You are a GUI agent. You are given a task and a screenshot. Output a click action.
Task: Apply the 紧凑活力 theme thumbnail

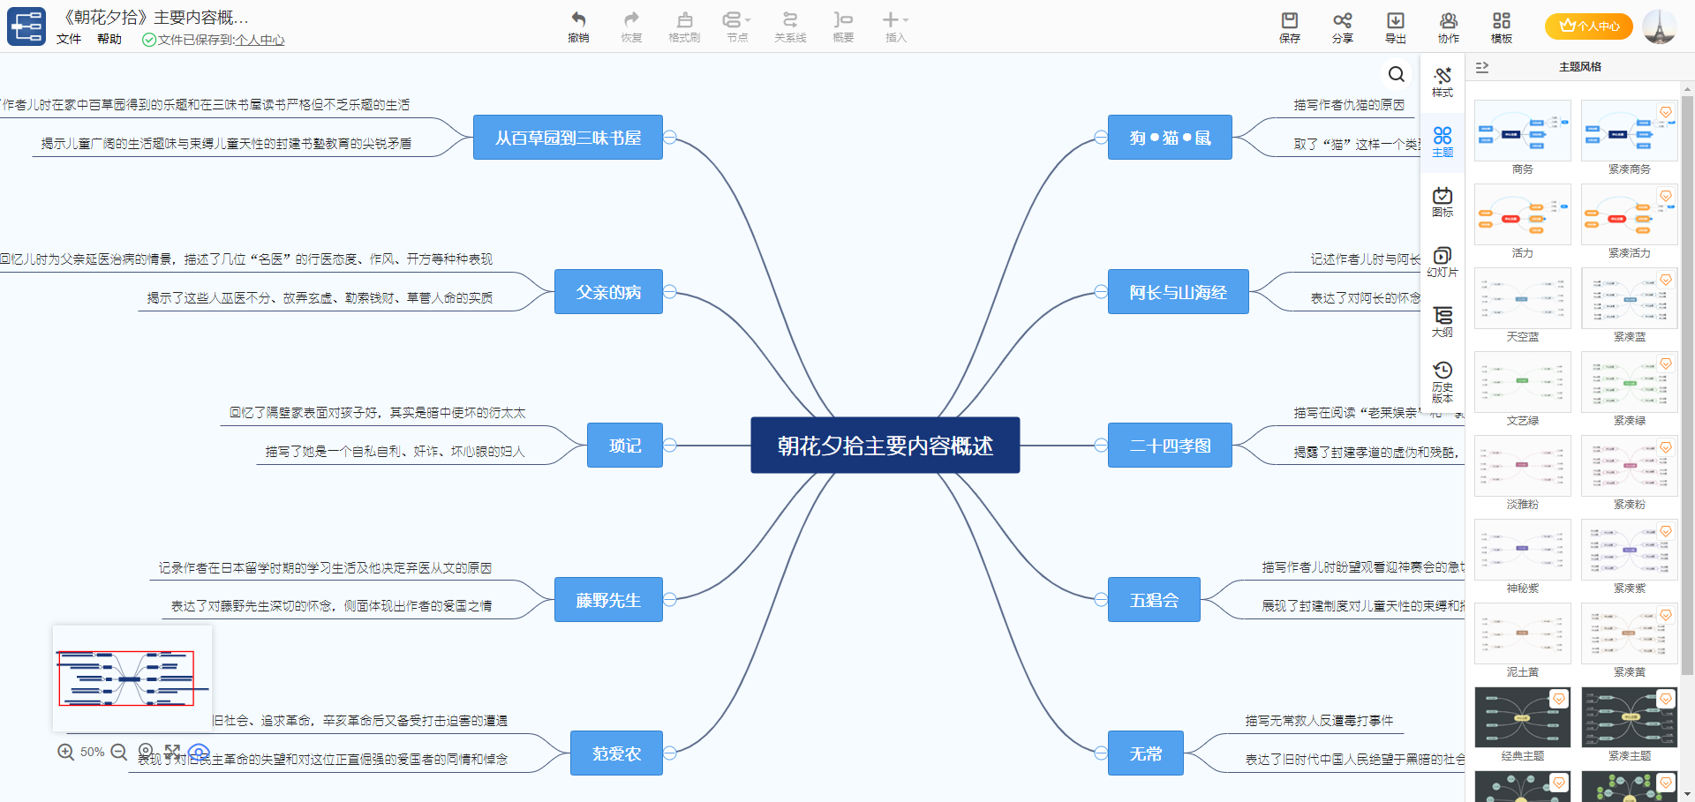pos(1629,214)
